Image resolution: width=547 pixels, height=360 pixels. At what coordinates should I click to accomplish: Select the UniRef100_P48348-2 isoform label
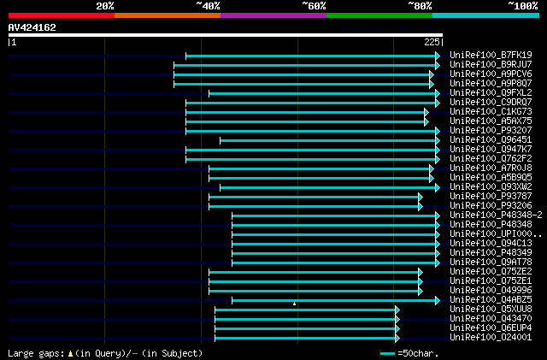pos(496,215)
